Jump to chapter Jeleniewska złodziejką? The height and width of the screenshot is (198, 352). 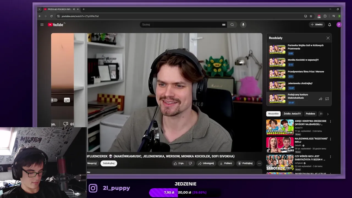coord(299,86)
